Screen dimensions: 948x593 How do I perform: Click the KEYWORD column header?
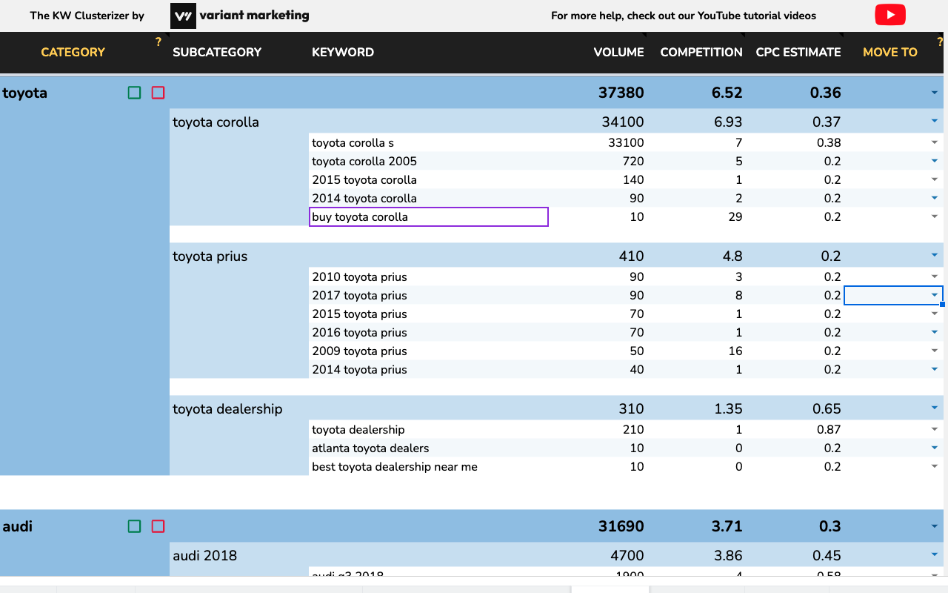click(x=343, y=52)
